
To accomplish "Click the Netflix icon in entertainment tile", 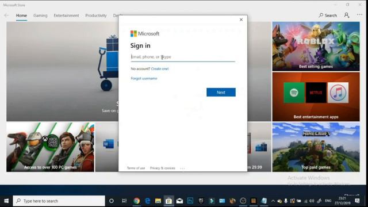I will (x=316, y=93).
